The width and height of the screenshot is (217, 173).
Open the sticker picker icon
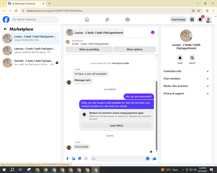coord(80,159)
